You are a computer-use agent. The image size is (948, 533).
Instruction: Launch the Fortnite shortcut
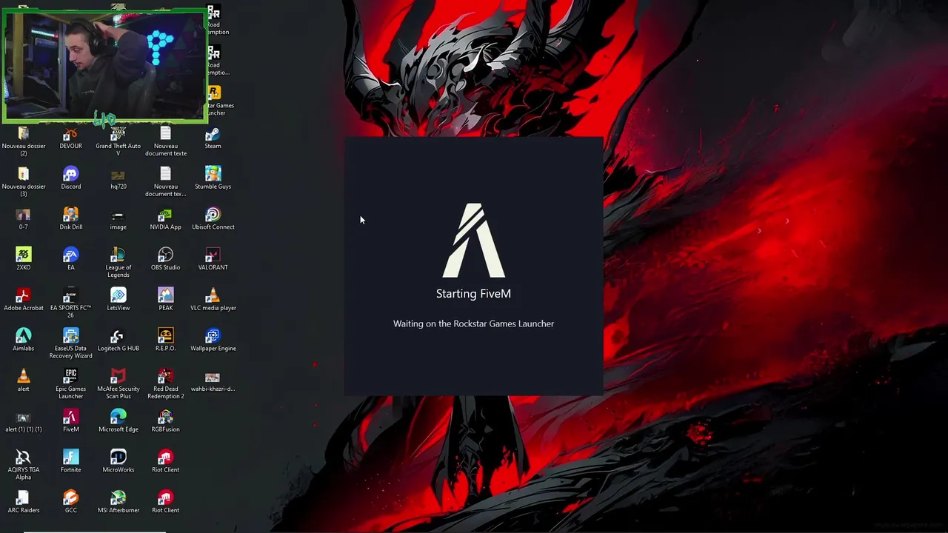coord(70,462)
